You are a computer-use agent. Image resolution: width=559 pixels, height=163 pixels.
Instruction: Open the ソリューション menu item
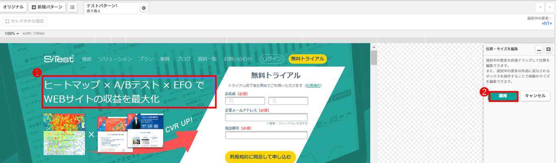[x=115, y=59]
